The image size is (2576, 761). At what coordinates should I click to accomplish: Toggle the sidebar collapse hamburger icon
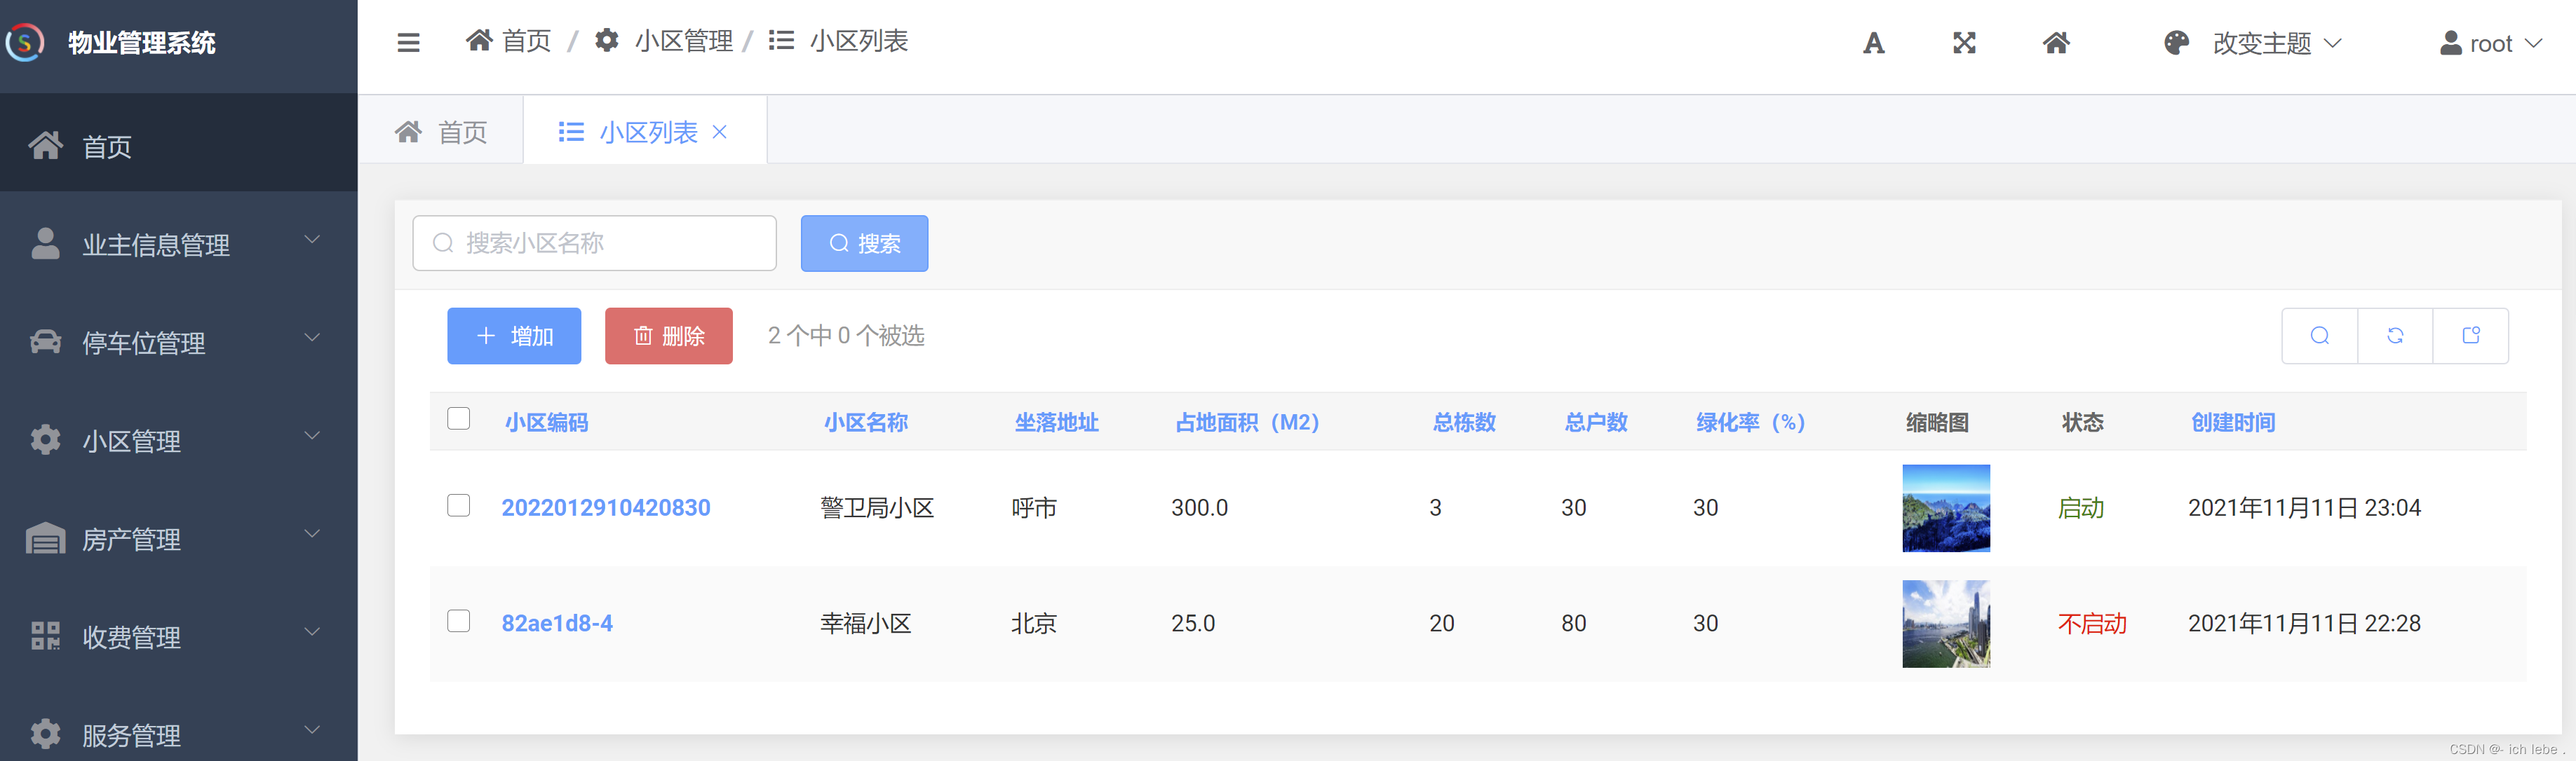pos(408,42)
